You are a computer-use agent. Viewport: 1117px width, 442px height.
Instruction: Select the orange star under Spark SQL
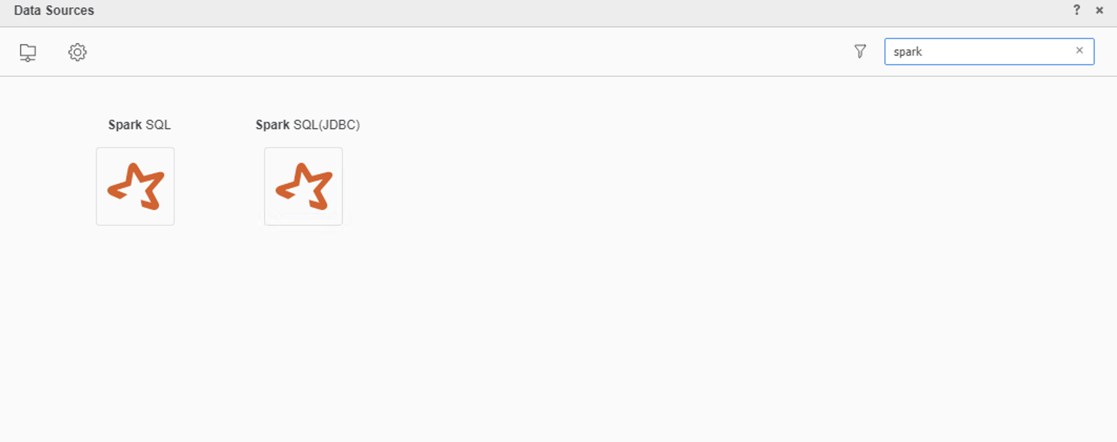[136, 186]
